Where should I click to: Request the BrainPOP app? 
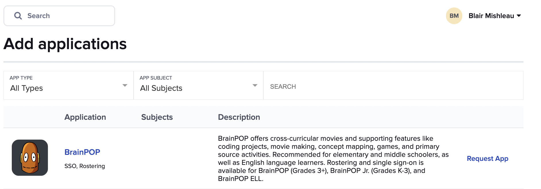(x=487, y=158)
